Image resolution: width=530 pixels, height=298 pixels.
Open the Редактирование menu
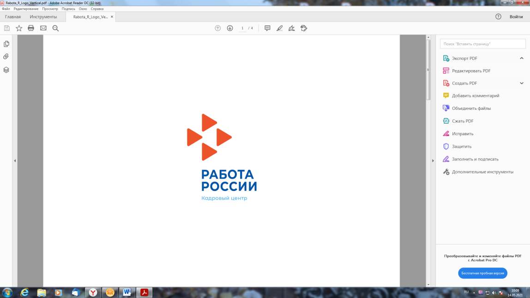click(26, 9)
